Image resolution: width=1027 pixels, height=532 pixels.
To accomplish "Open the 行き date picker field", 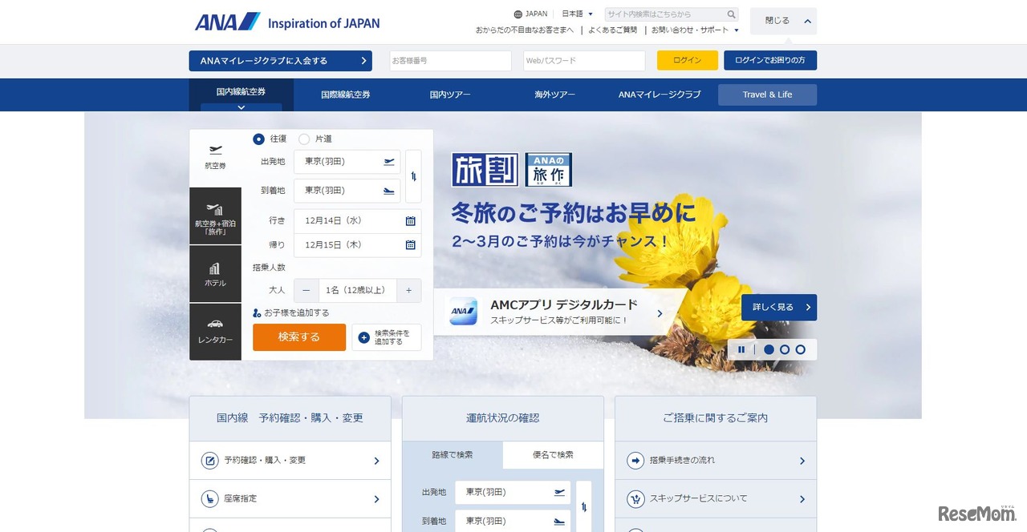I will pyautogui.click(x=358, y=221).
